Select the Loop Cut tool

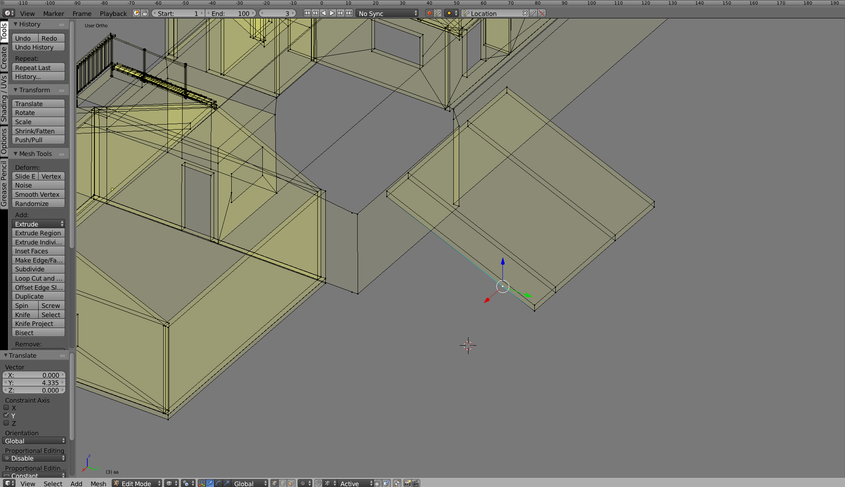point(38,278)
